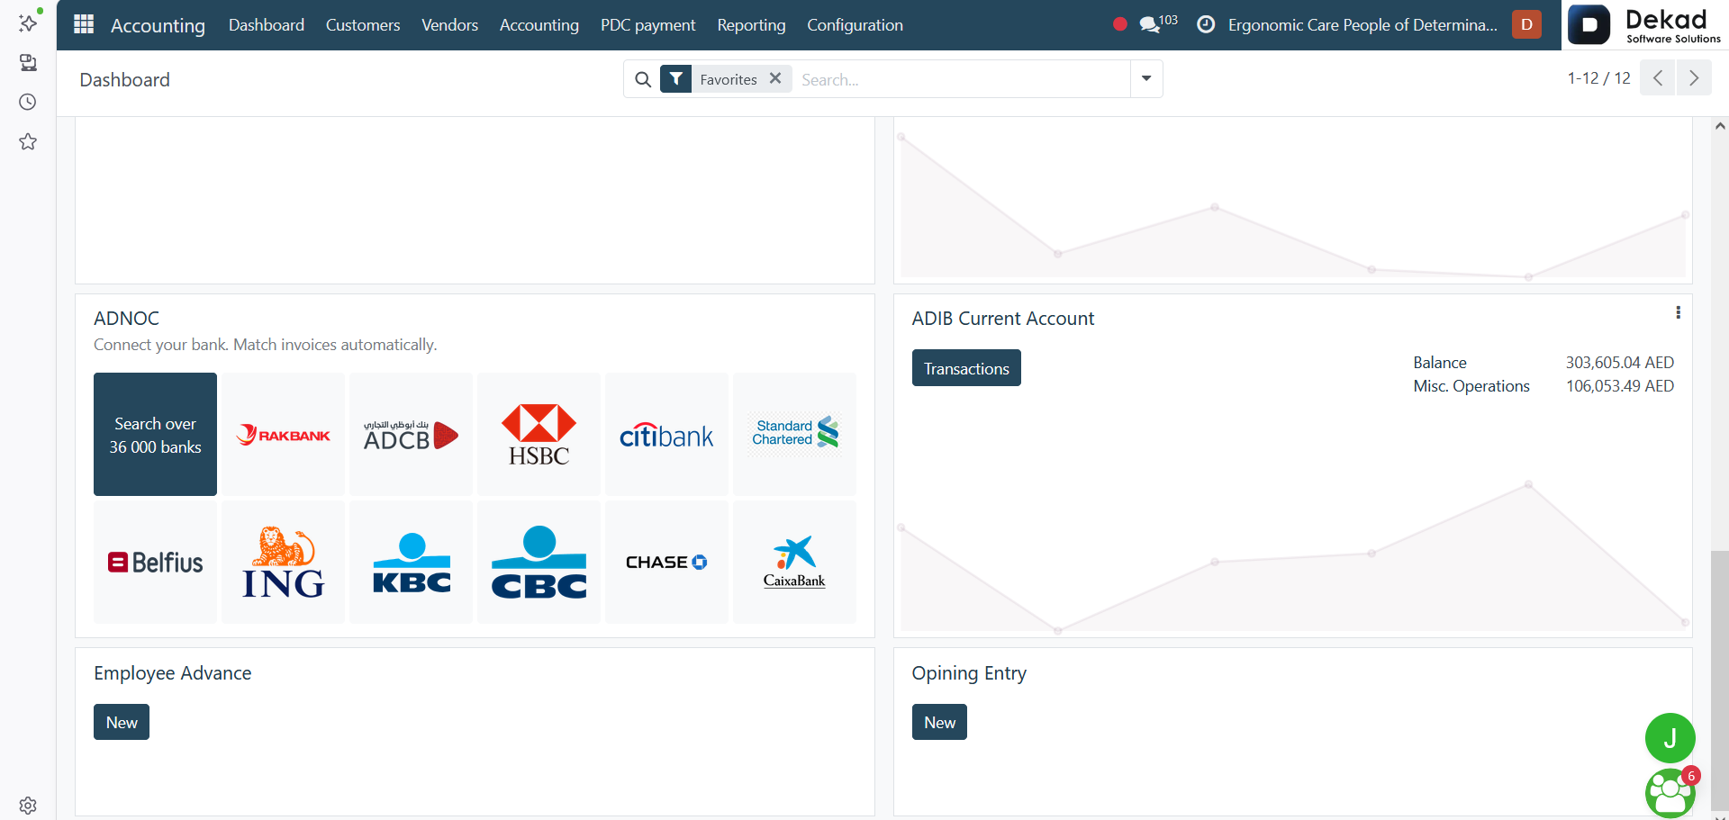1729x820 pixels.
Task: Select the ADCB bank logo
Action: click(x=411, y=434)
